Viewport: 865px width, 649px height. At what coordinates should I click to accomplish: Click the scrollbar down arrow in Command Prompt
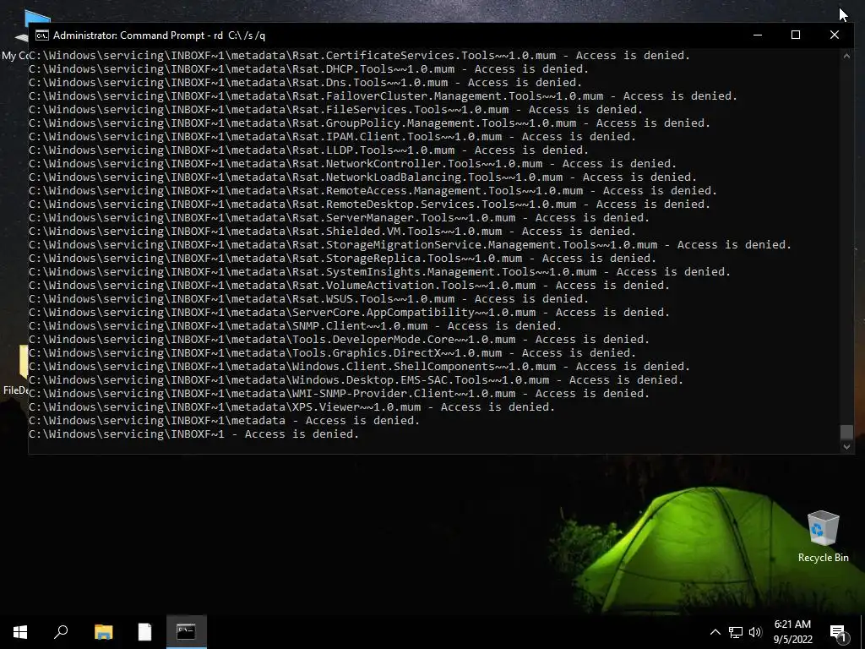[846, 447]
